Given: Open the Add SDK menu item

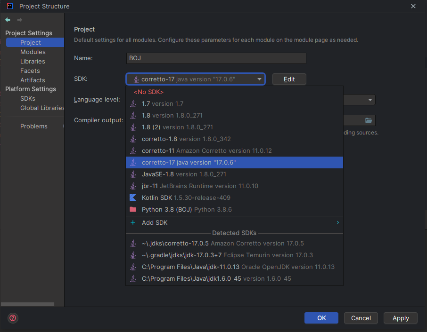Looking at the screenshot, I should point(234,222).
